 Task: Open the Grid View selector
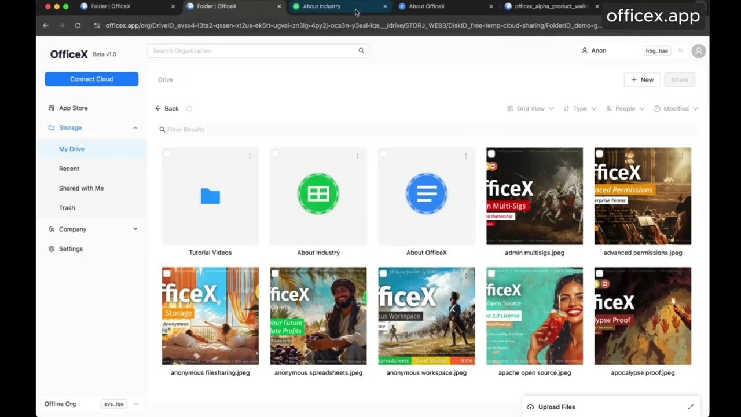[529, 108]
